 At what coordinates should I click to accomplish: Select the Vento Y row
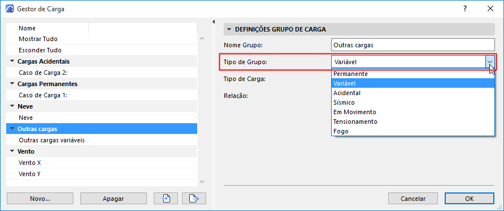102,174
